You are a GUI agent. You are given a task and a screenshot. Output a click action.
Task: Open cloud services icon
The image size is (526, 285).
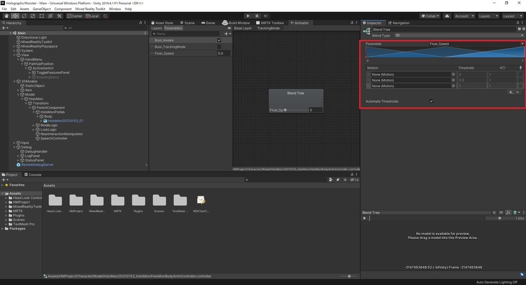(447, 16)
